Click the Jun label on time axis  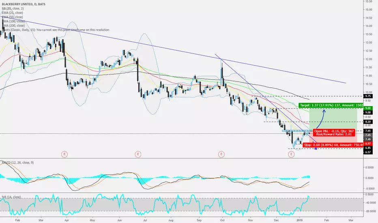click(x=119, y=220)
